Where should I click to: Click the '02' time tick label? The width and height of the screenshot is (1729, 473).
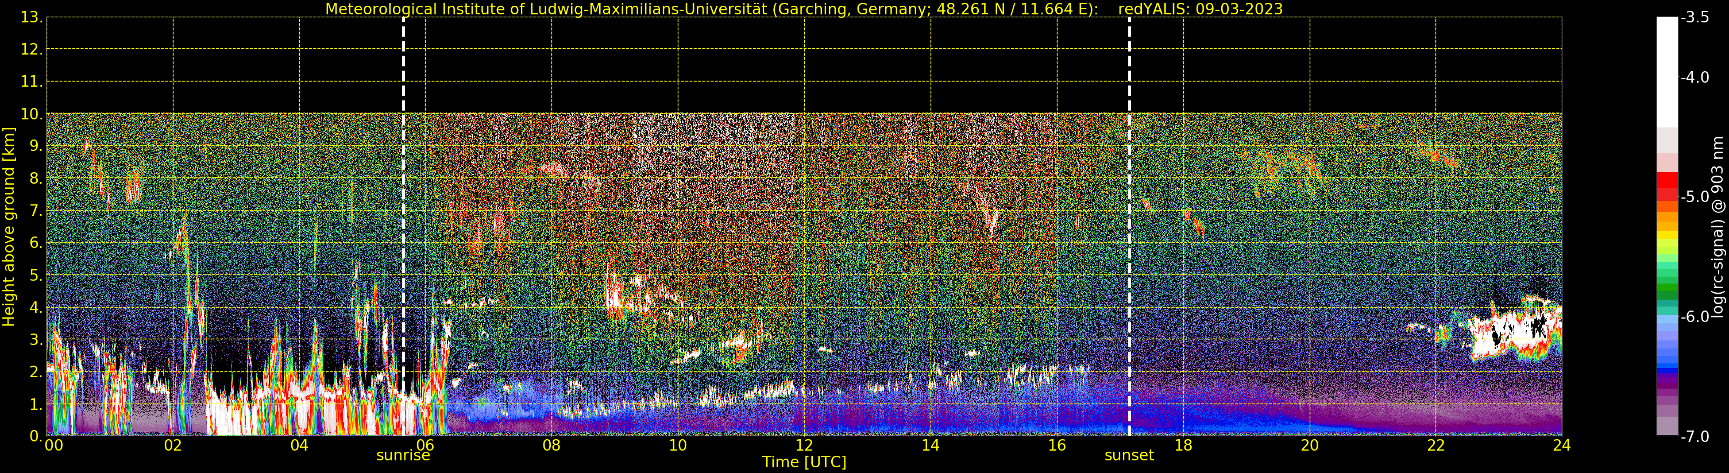173,445
